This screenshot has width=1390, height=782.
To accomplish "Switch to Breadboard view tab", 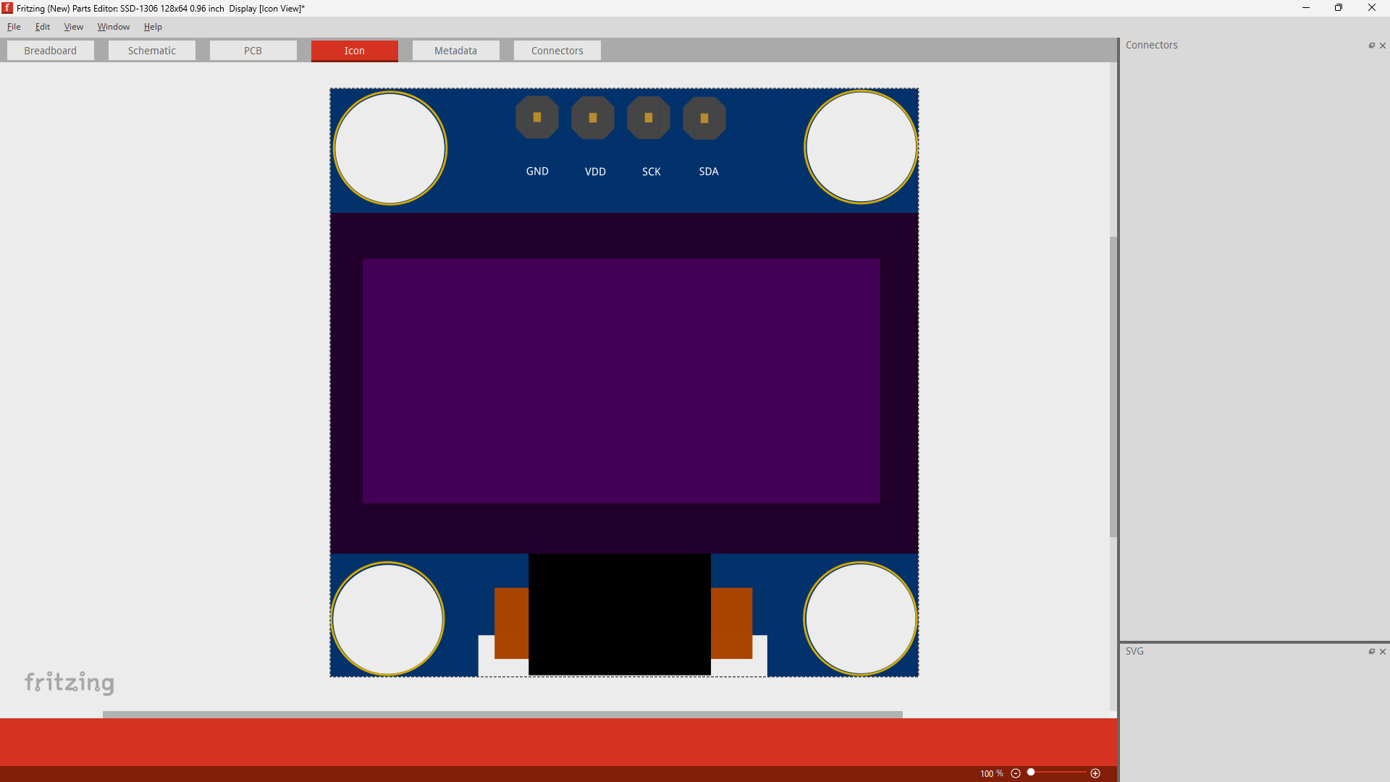I will click(51, 51).
